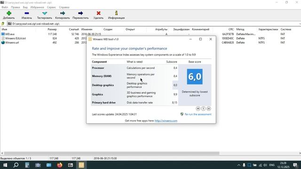The width and height of the screenshot is (301, 169).
Task: Open the Справка menu
Action: (64, 7)
